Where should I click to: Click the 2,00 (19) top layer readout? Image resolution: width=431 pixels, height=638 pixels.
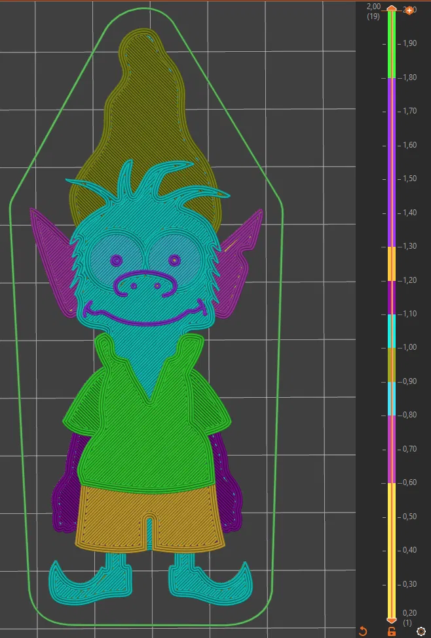click(x=373, y=11)
